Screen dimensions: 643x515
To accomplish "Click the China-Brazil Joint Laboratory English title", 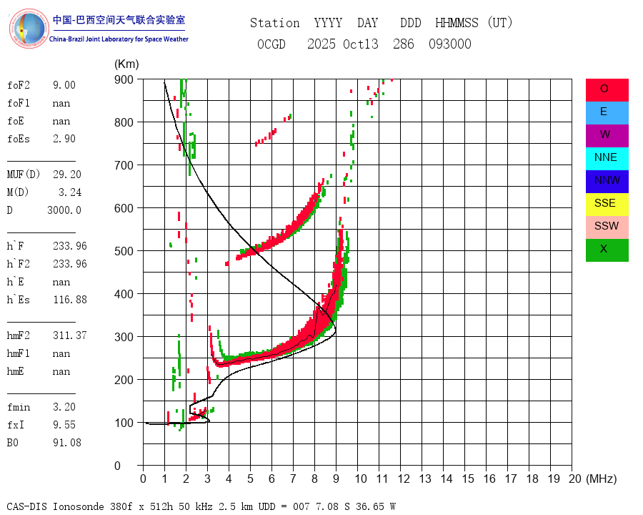I will click(119, 39).
